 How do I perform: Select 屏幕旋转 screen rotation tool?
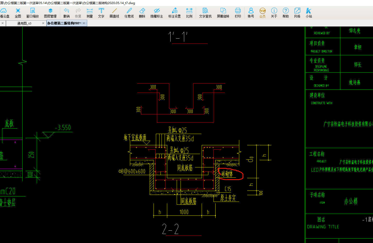pos(223,13)
